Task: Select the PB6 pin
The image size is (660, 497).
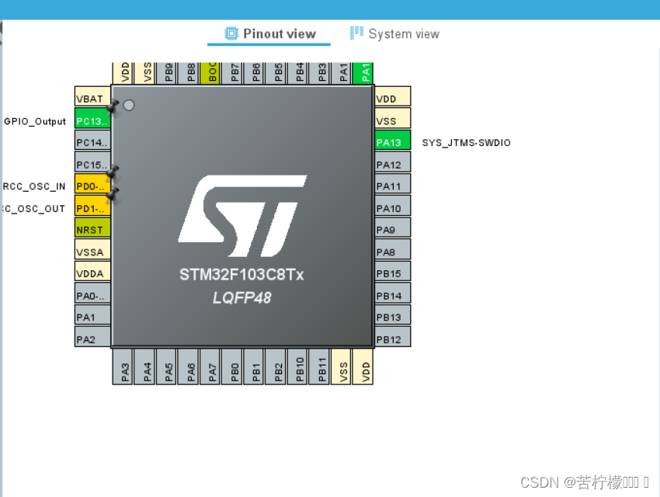Action: coord(254,73)
